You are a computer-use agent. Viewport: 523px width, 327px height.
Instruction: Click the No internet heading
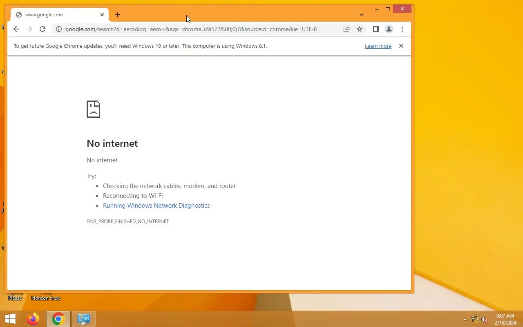coord(112,143)
